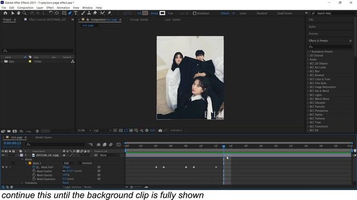Select the Default workspace
This screenshot has width=357, height=200.
(225, 13)
